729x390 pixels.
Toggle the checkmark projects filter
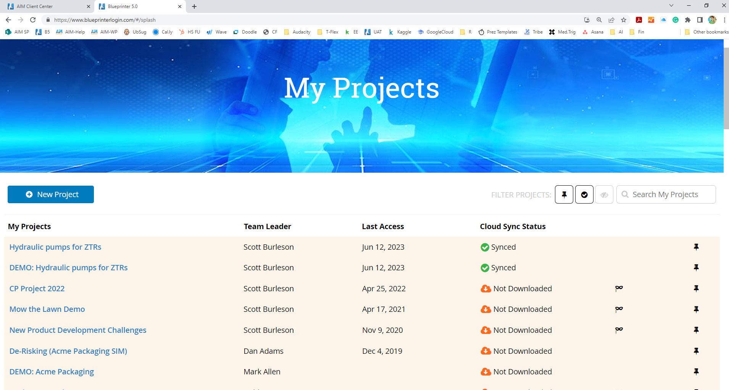(584, 194)
